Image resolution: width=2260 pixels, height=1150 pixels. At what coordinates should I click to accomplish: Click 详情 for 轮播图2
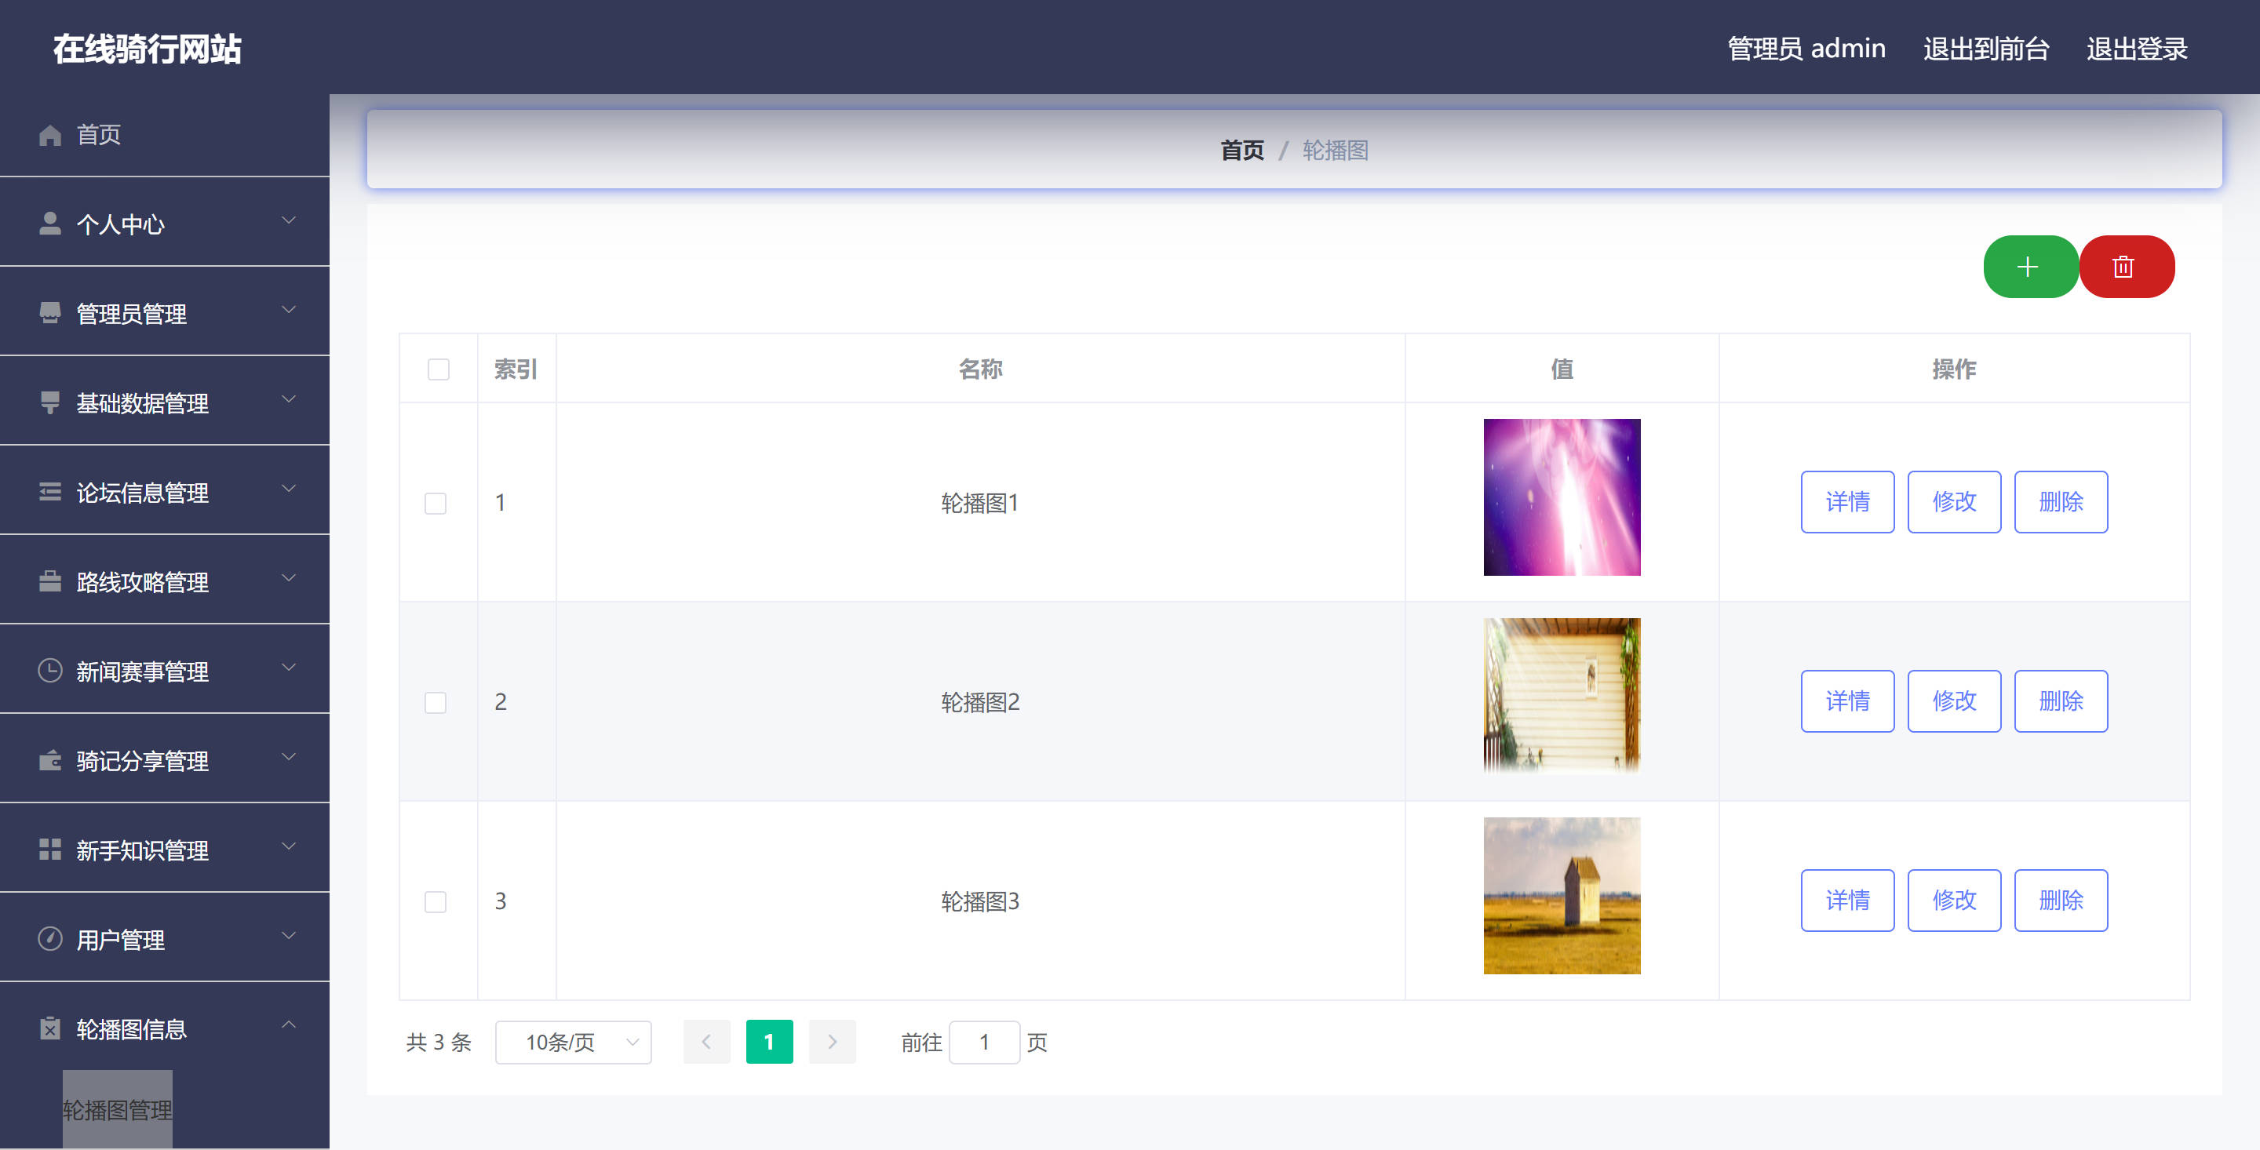coord(1848,701)
